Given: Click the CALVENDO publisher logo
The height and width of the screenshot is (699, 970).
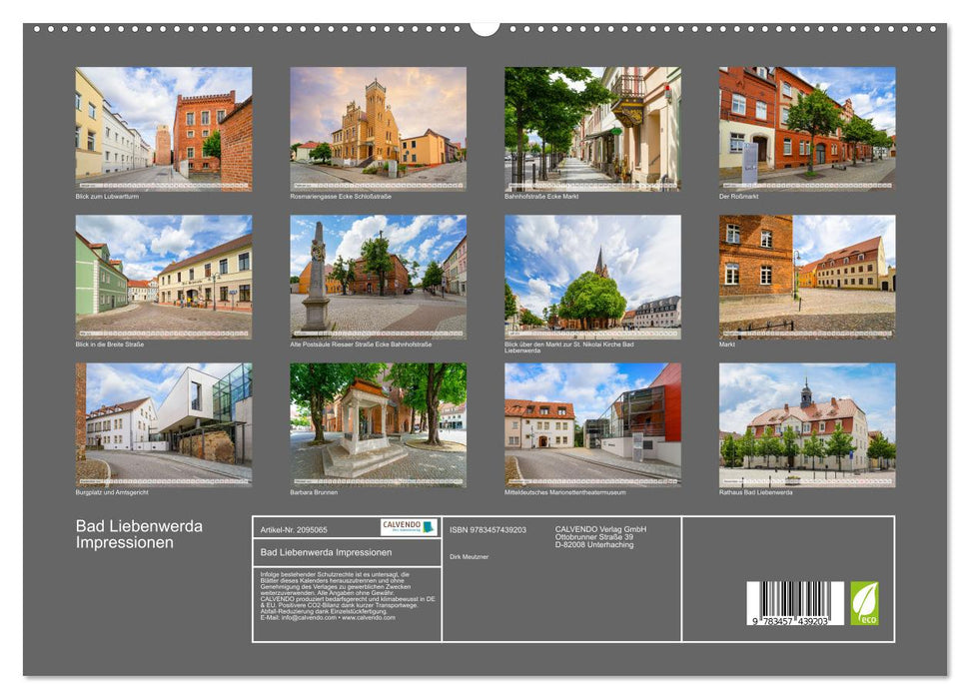Looking at the screenshot, I should [408, 526].
